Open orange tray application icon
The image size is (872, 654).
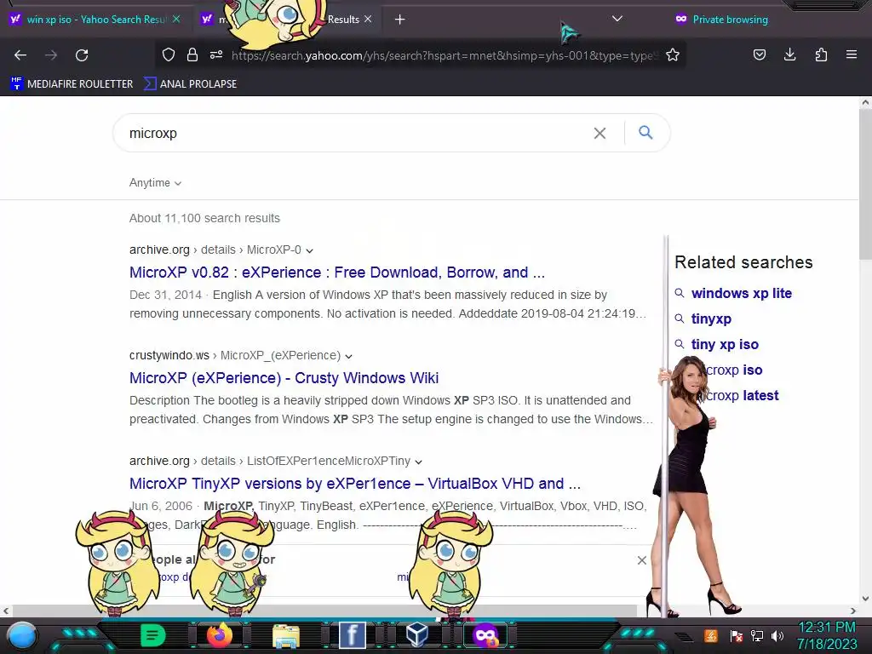[711, 635]
